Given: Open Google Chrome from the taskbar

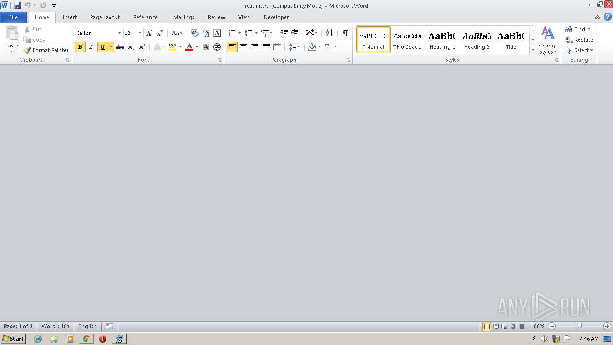Looking at the screenshot, I should pyautogui.click(x=86, y=339).
